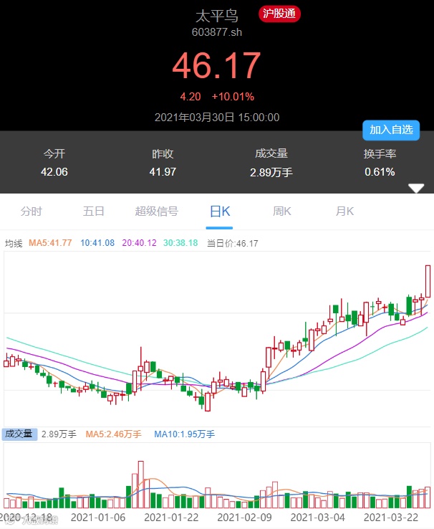Click the date label 2021-03-22
Image resolution: width=434 pixels, height=529 pixels.
coord(391,518)
